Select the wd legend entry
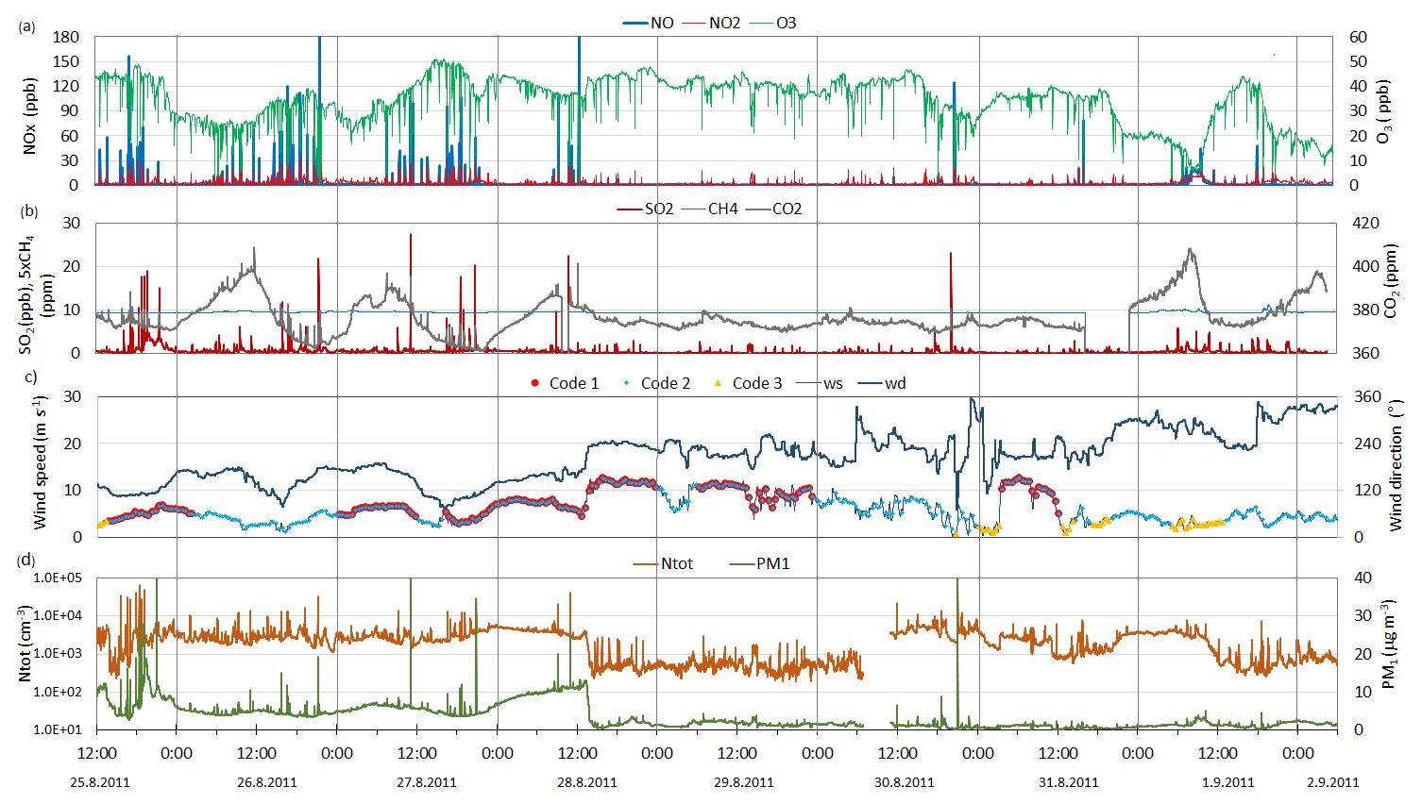The height and width of the screenshot is (804, 1422). 894,383
